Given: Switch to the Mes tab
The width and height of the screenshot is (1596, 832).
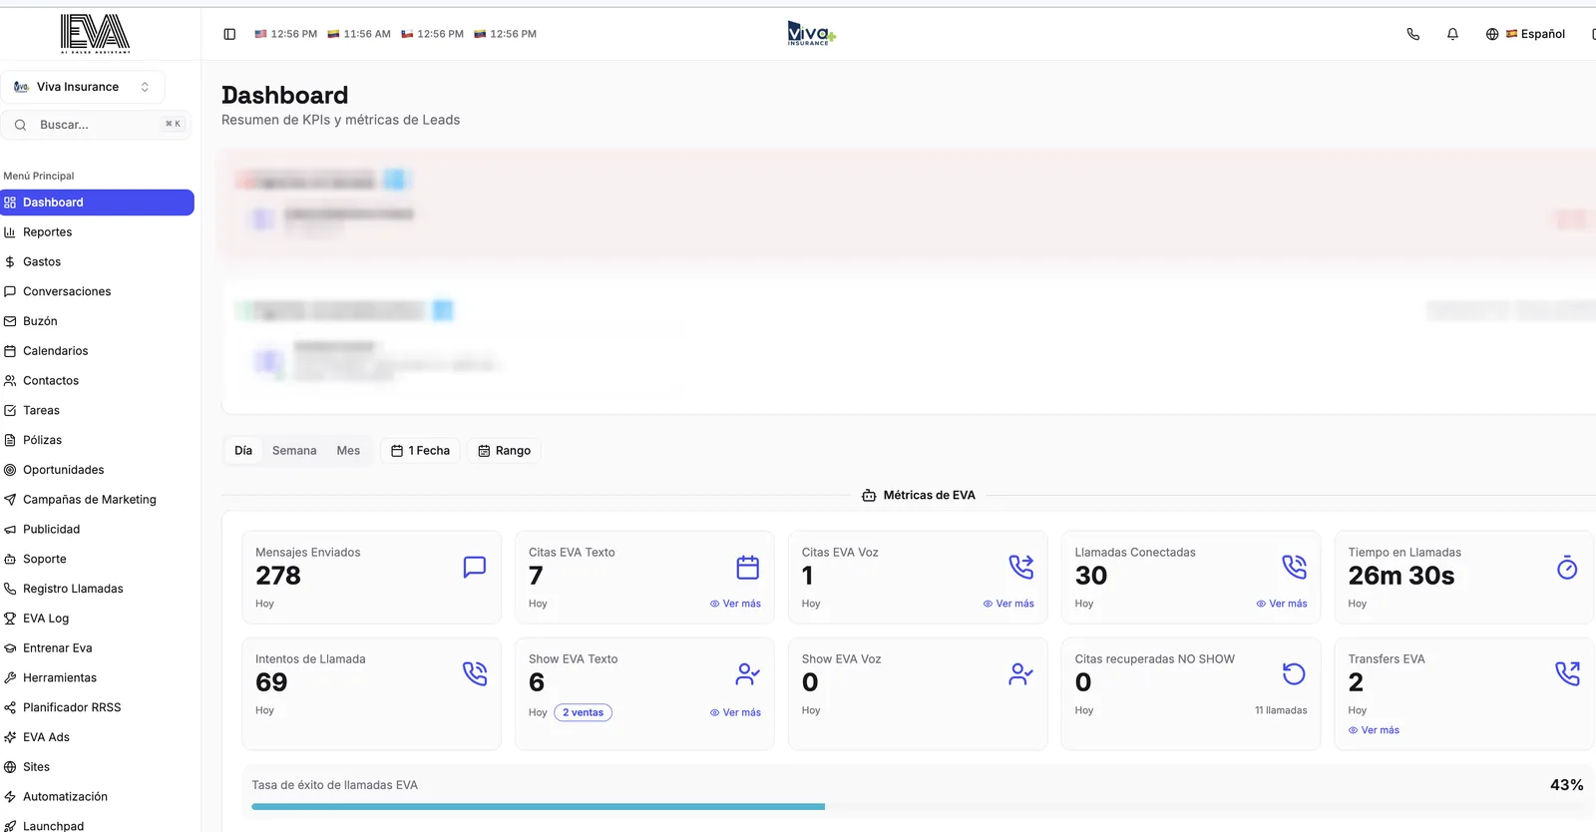Looking at the screenshot, I should pyautogui.click(x=348, y=451).
